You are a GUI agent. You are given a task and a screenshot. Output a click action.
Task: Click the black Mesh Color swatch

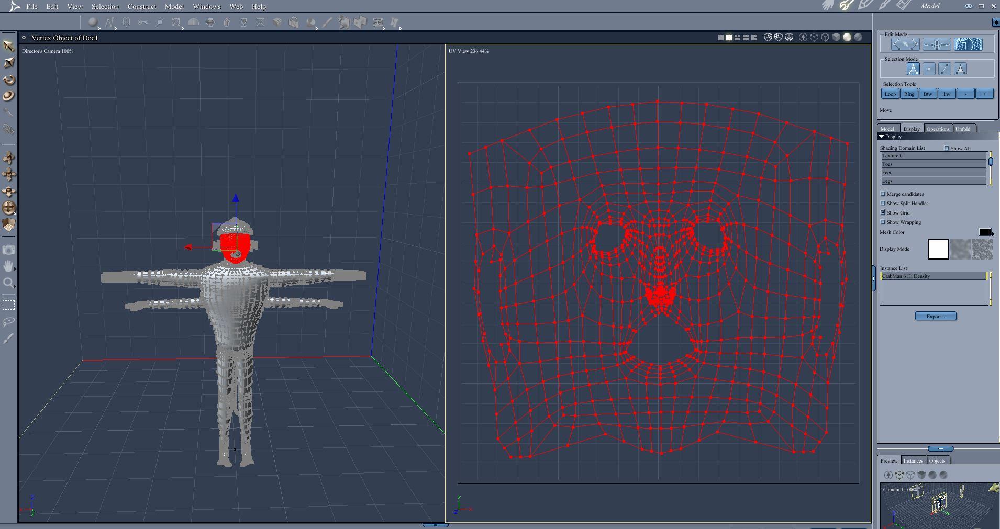[x=984, y=232]
